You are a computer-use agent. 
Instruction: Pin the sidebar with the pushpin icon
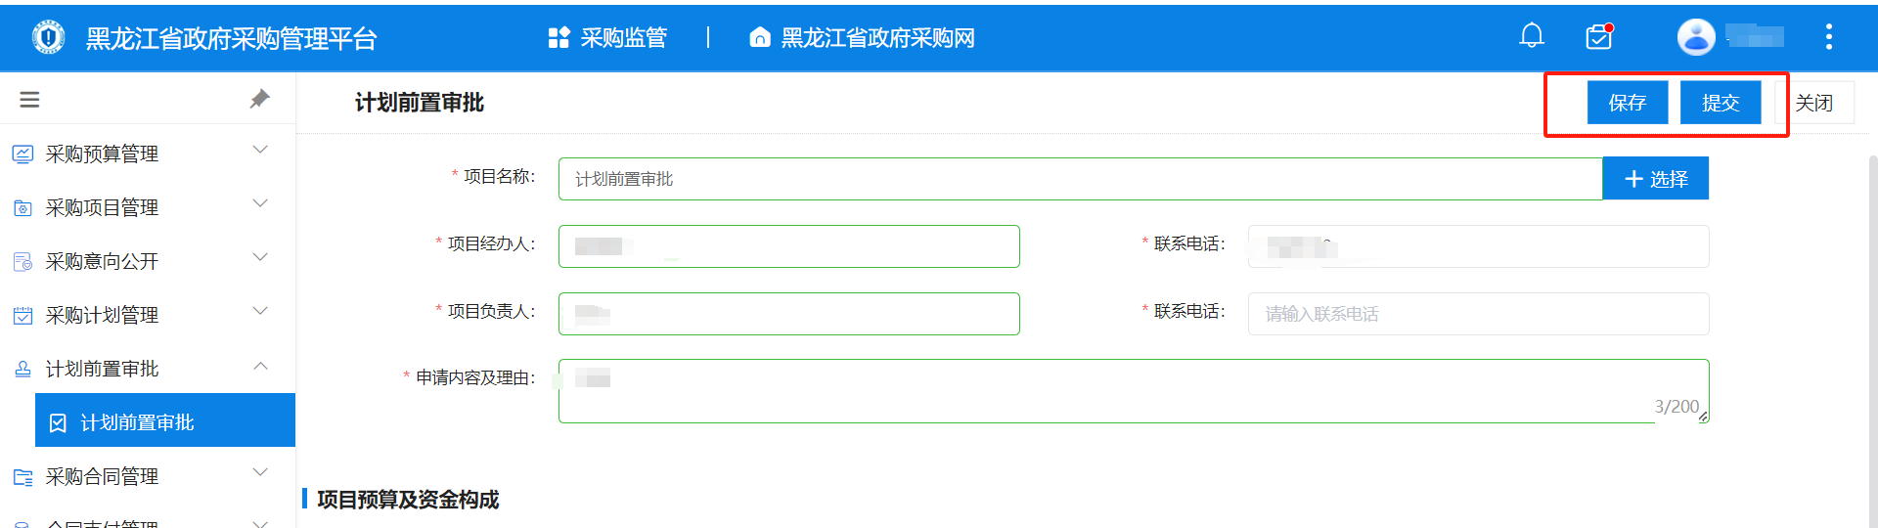coord(259,99)
